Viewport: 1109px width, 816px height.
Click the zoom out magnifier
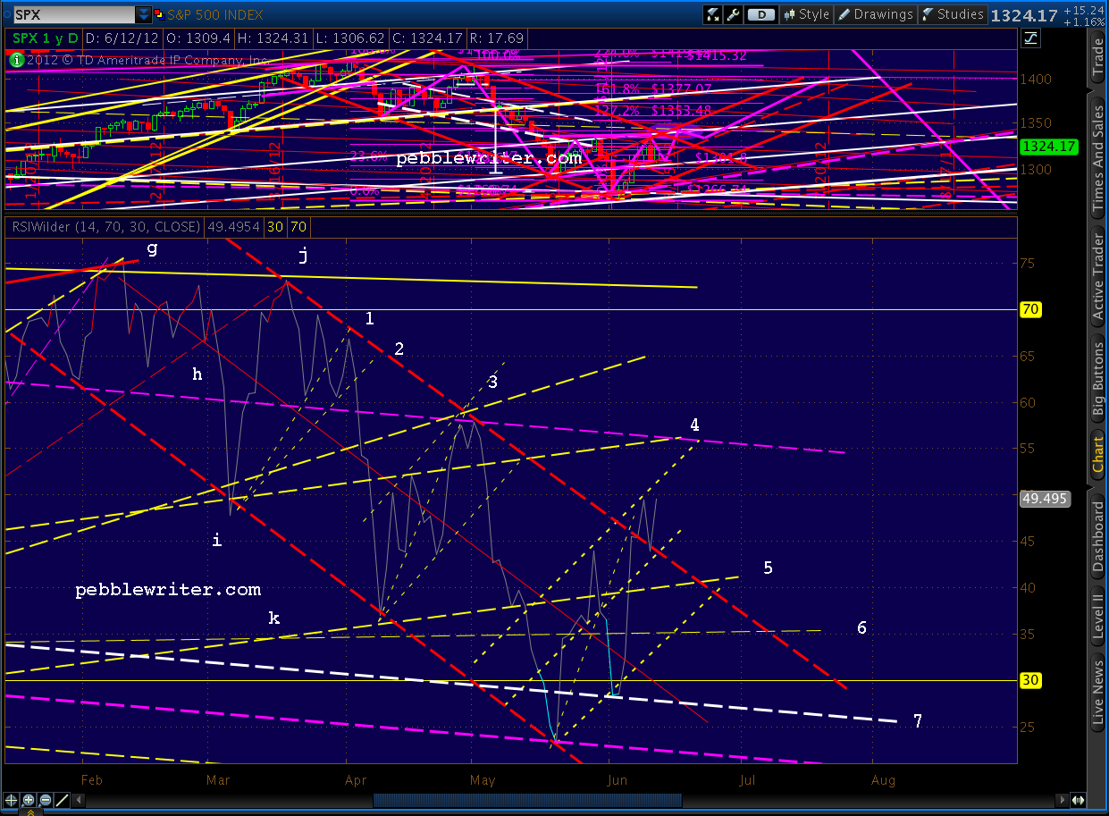(46, 800)
